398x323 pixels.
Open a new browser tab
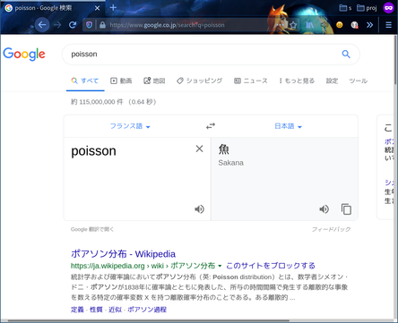pyautogui.click(x=113, y=7)
